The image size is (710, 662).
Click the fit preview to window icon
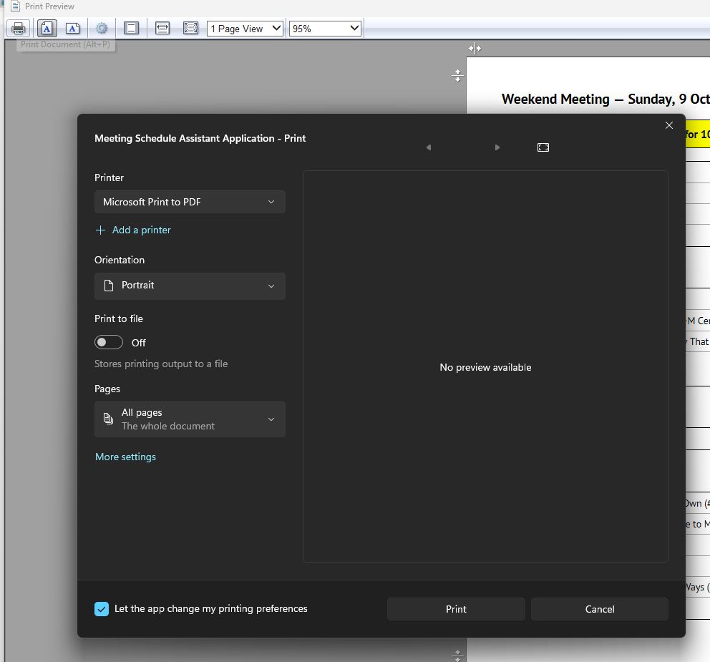click(543, 147)
